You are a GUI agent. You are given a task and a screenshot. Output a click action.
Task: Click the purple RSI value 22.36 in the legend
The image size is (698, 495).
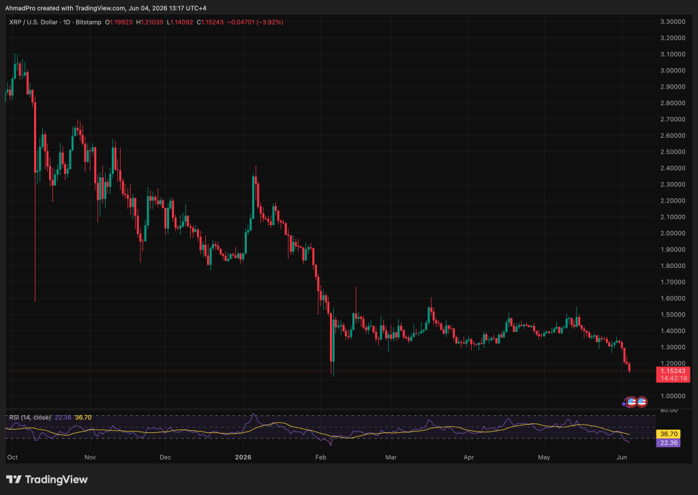point(63,417)
